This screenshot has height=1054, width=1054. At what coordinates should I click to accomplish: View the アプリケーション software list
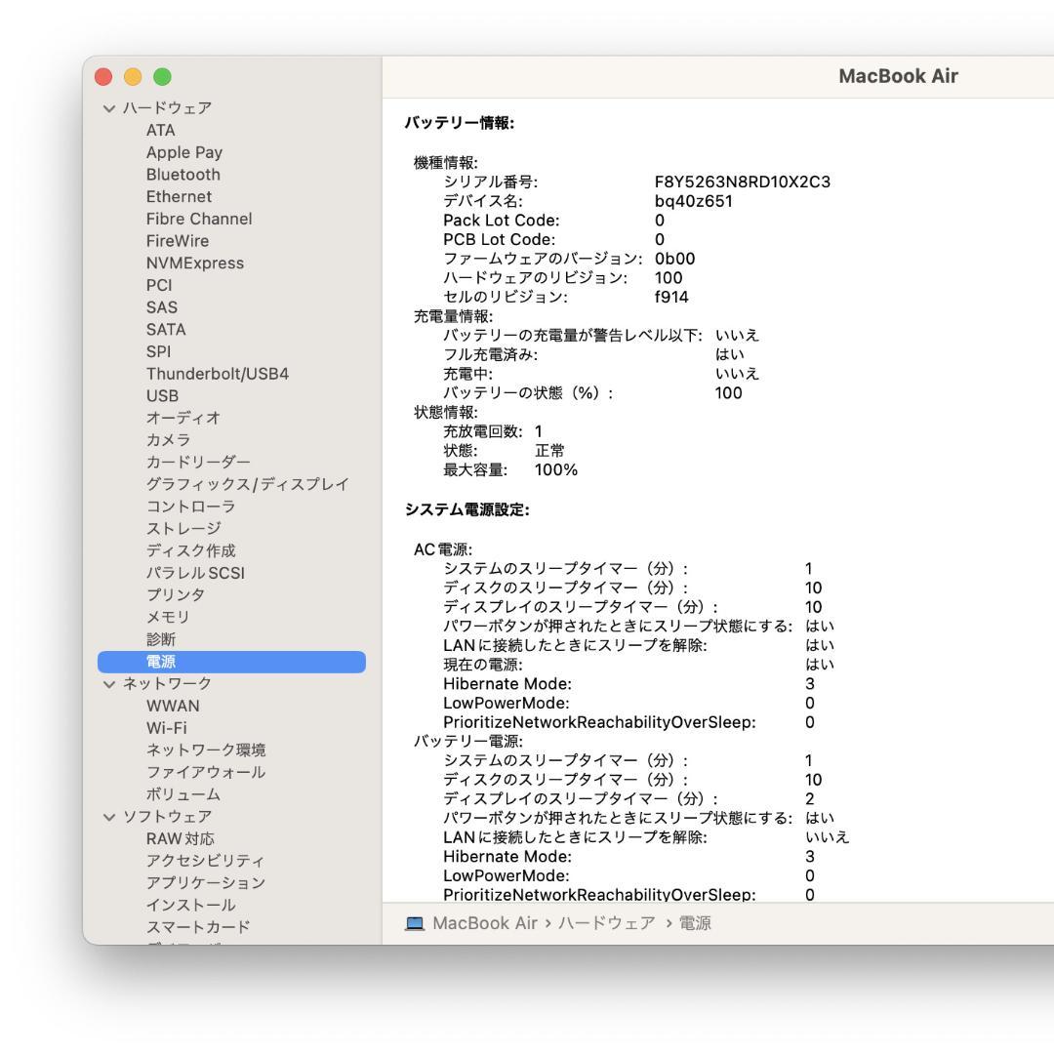205,882
